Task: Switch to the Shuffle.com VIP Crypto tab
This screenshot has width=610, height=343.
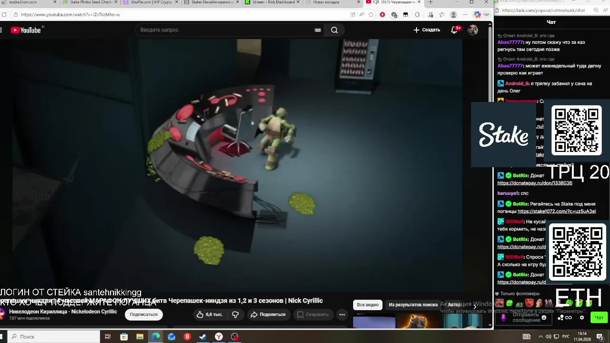Action: pos(151,2)
